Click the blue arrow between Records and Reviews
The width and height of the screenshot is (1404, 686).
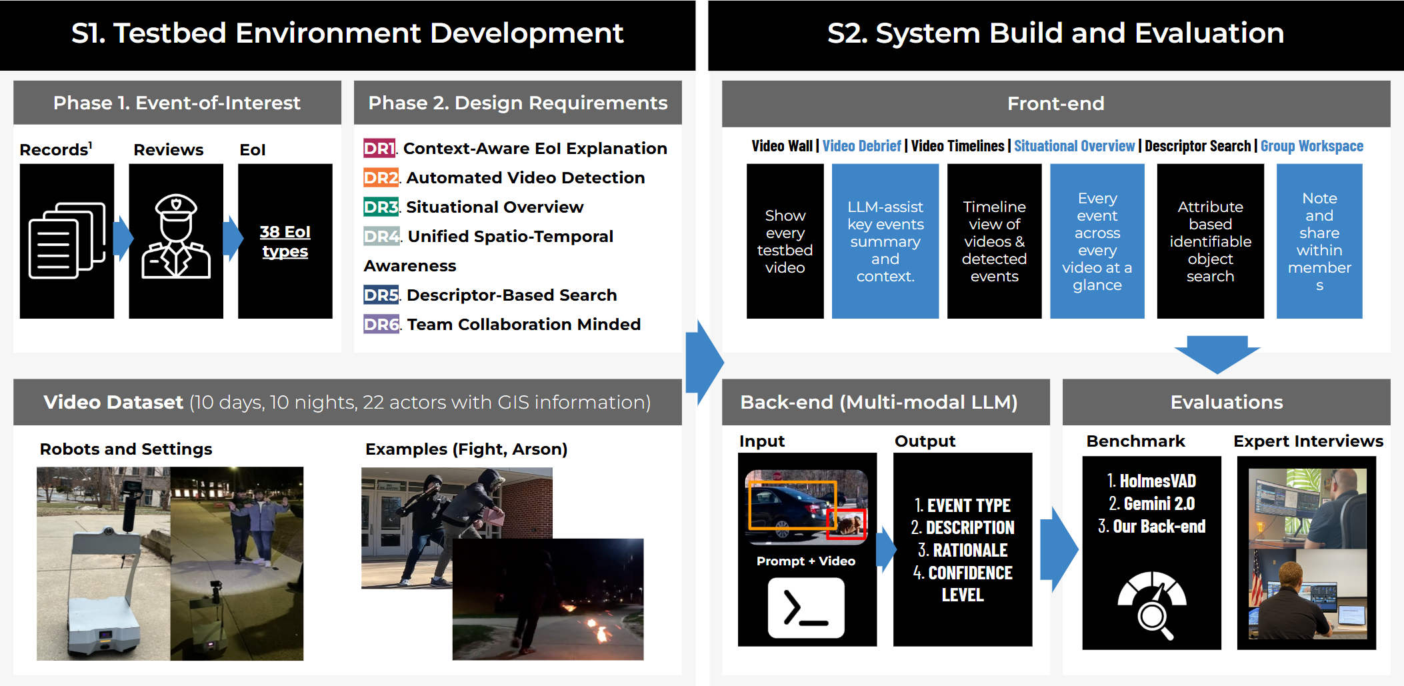click(123, 238)
